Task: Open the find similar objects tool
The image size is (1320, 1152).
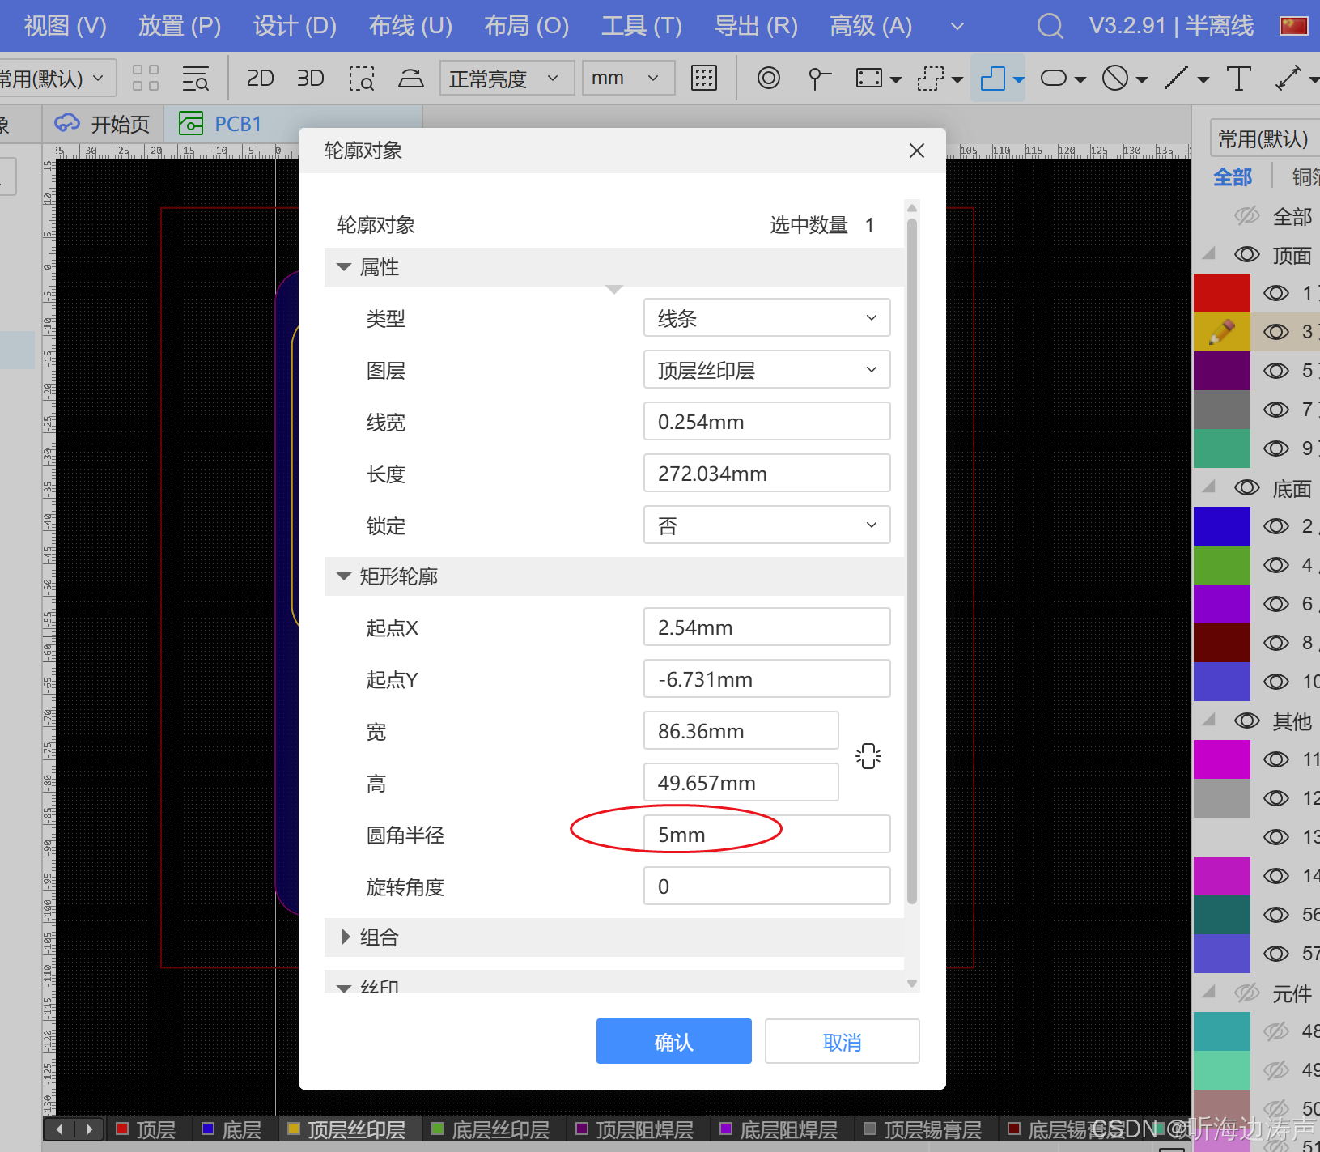Action: 195,79
